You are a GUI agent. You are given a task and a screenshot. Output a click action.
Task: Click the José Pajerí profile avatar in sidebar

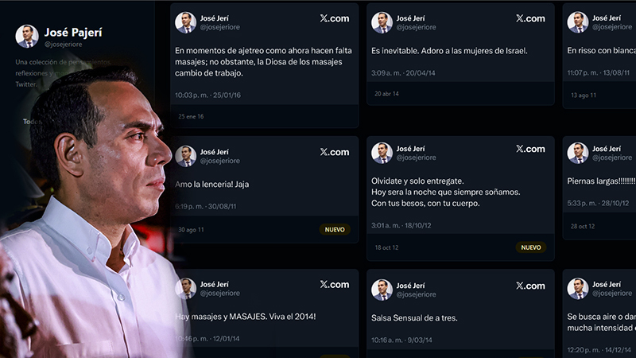26,36
